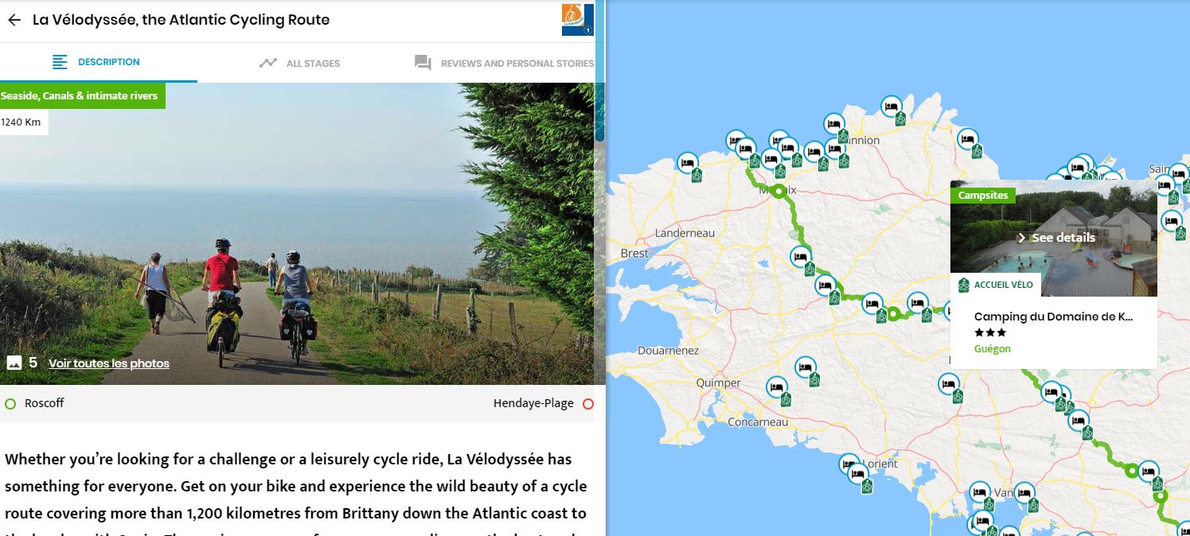Go back using the left arrow icon
The height and width of the screenshot is (536, 1190).
tap(14, 20)
